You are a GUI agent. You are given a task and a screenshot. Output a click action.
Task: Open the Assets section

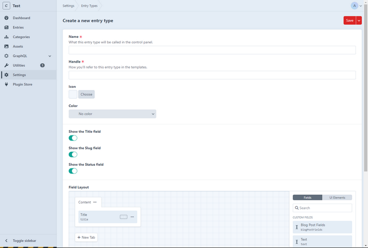tap(18, 47)
